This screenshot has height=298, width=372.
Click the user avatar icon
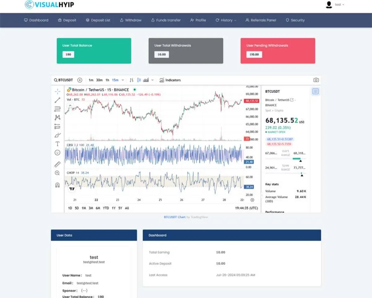click(x=329, y=5)
